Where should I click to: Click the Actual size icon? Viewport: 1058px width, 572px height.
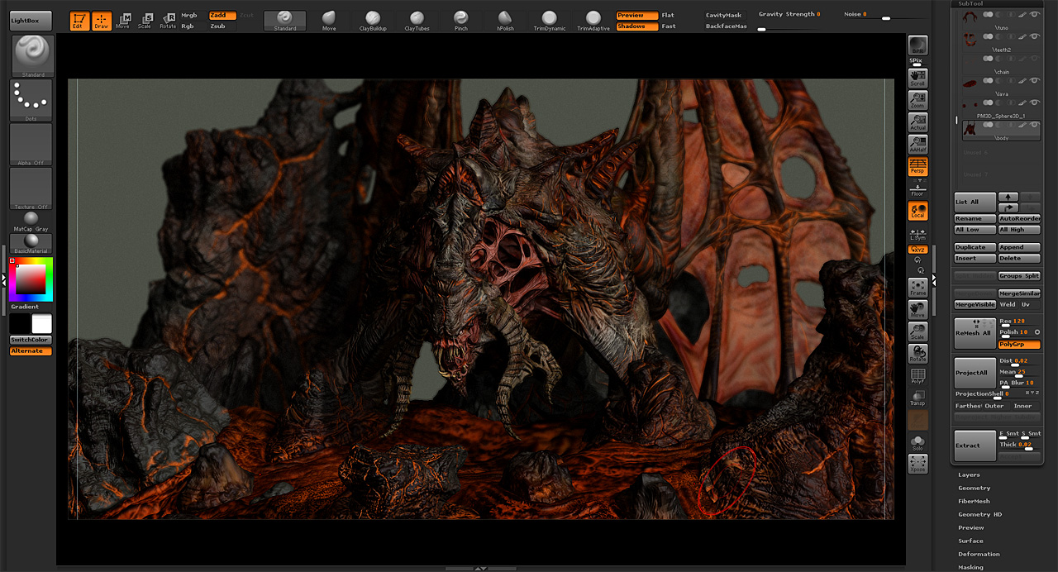pos(917,122)
